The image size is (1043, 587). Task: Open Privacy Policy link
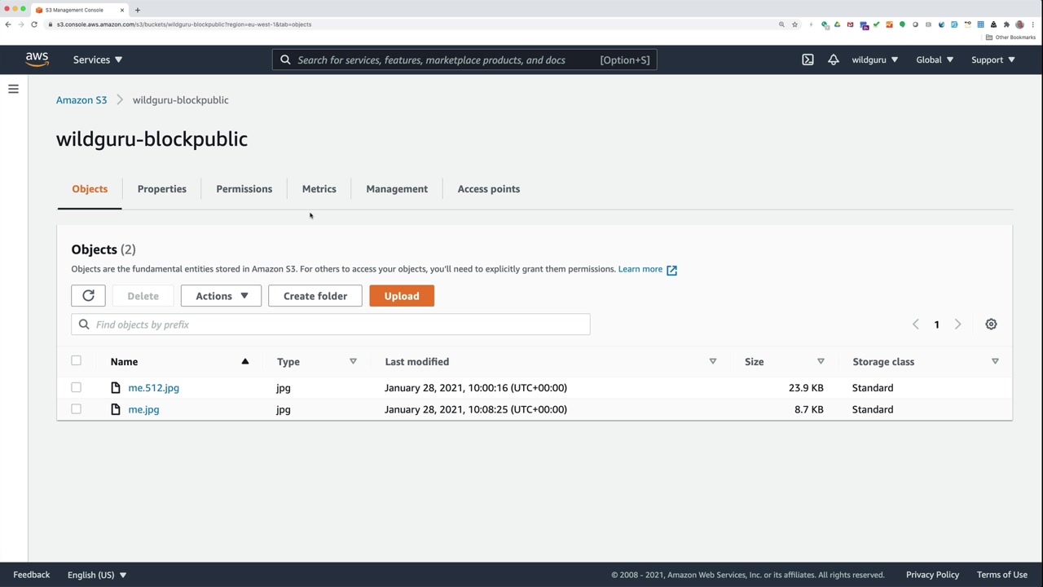point(932,575)
